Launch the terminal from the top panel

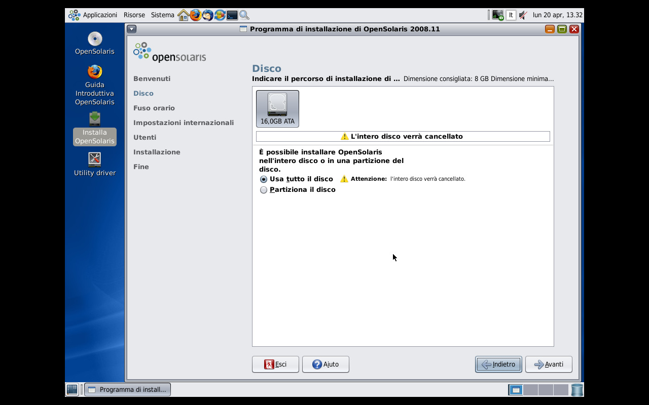232,15
